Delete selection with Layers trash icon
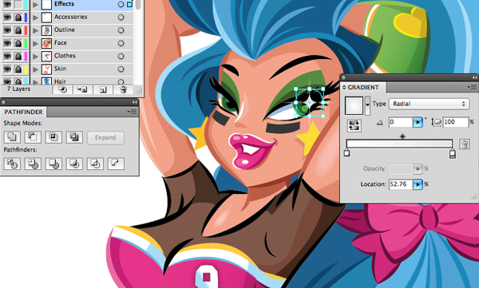This screenshot has width=479, height=288. 123,90
